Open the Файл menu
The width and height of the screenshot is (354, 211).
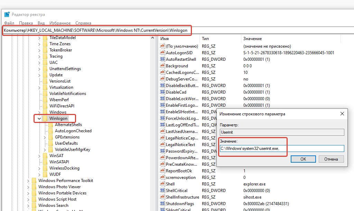click(x=9, y=23)
